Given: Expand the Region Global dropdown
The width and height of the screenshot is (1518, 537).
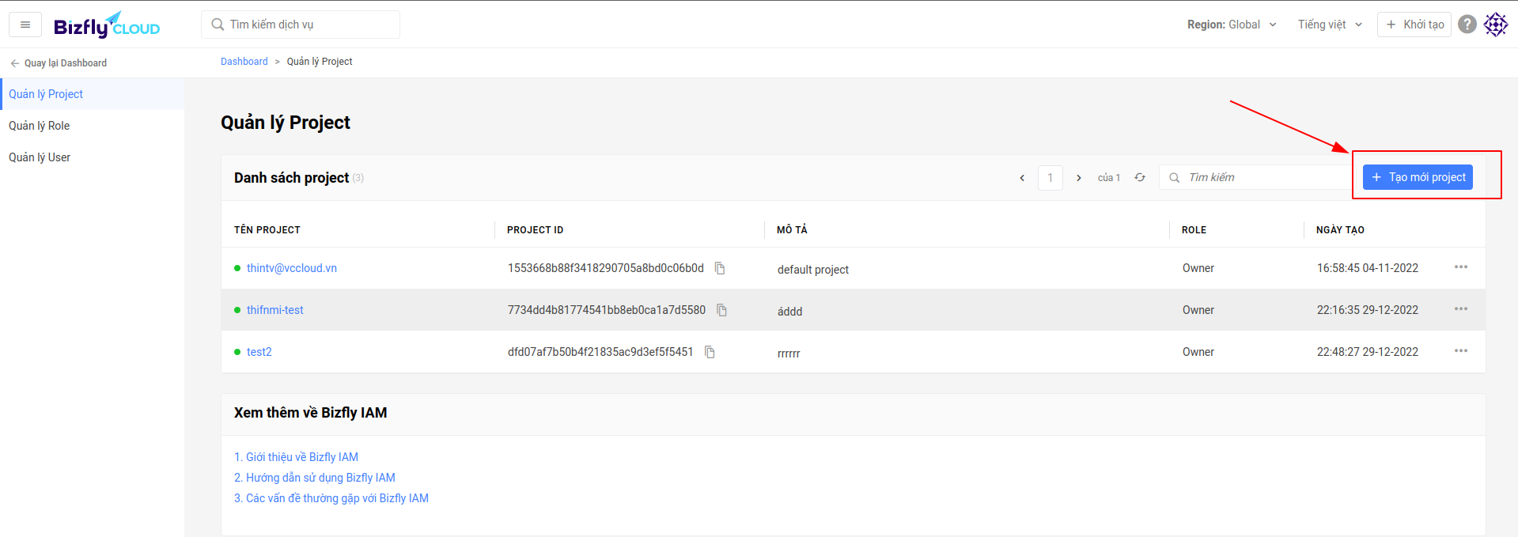Looking at the screenshot, I should pyautogui.click(x=1232, y=25).
